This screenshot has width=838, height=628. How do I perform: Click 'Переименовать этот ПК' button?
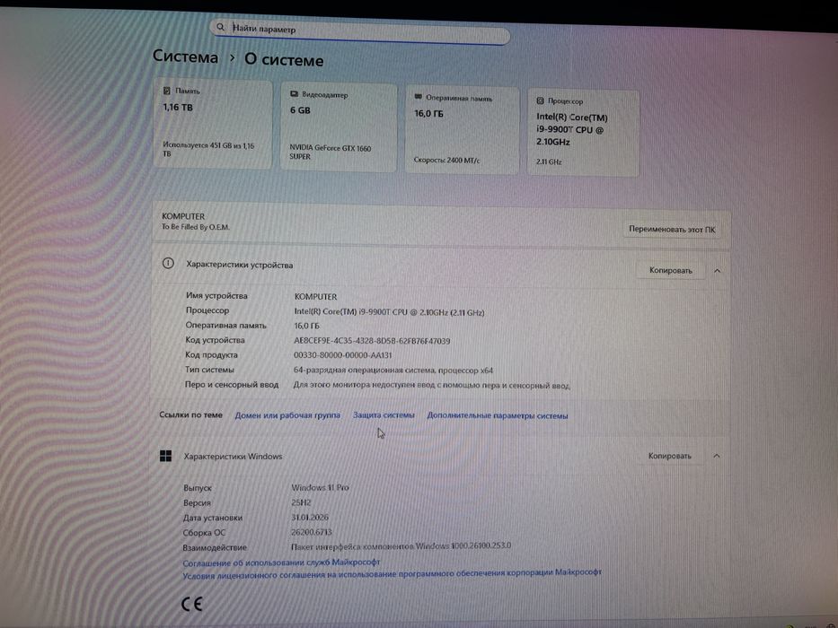(672, 229)
